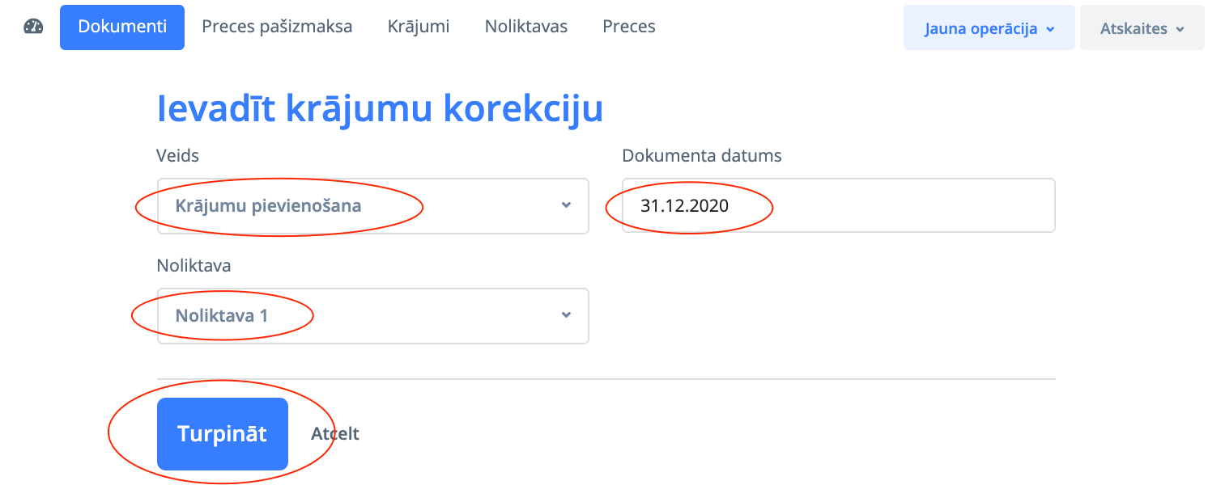Click the Dokumenta datums label
The image size is (1208, 485).
(x=702, y=156)
